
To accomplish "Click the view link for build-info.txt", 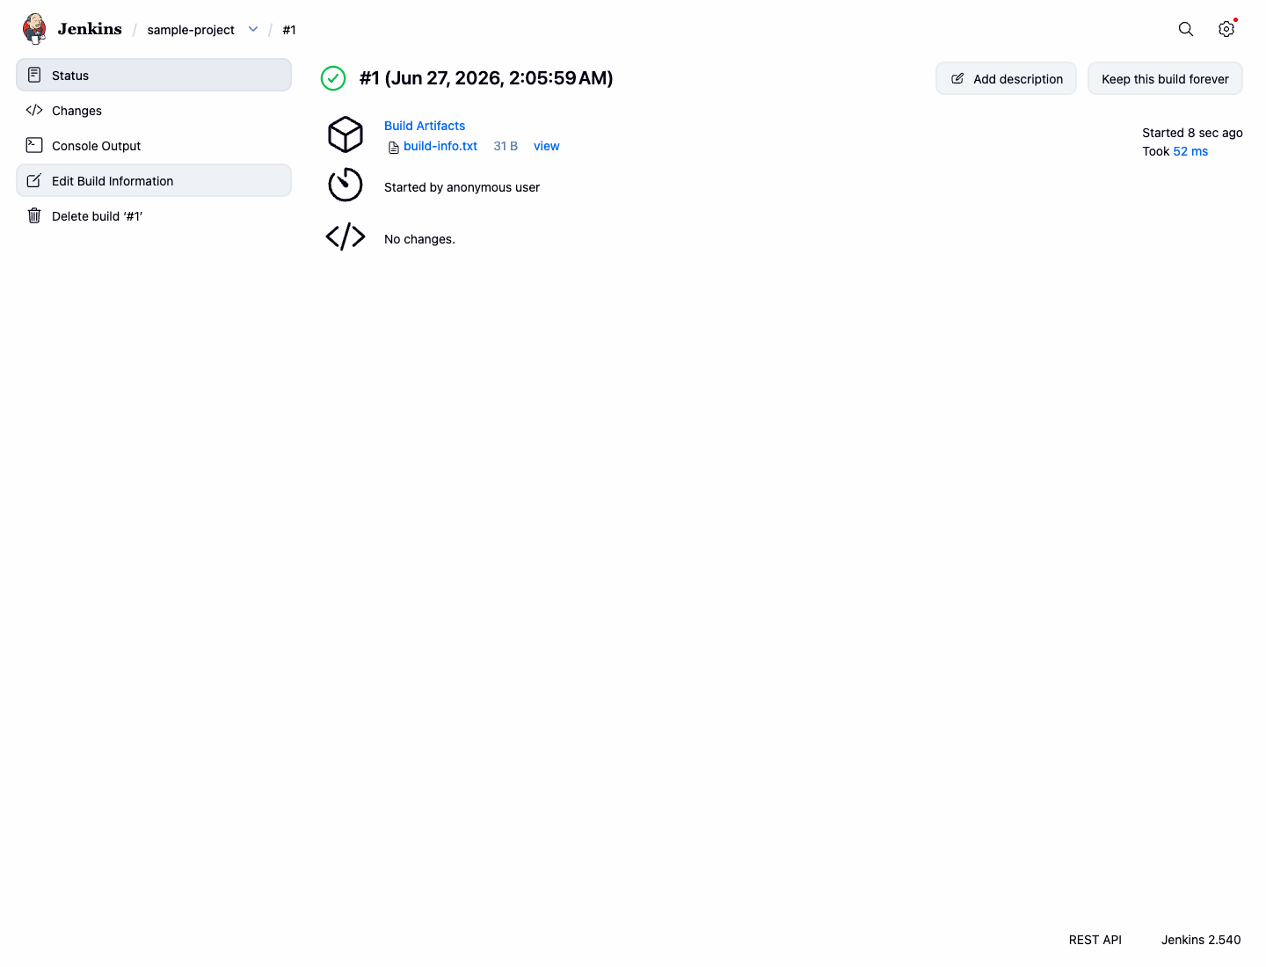I will [546, 146].
